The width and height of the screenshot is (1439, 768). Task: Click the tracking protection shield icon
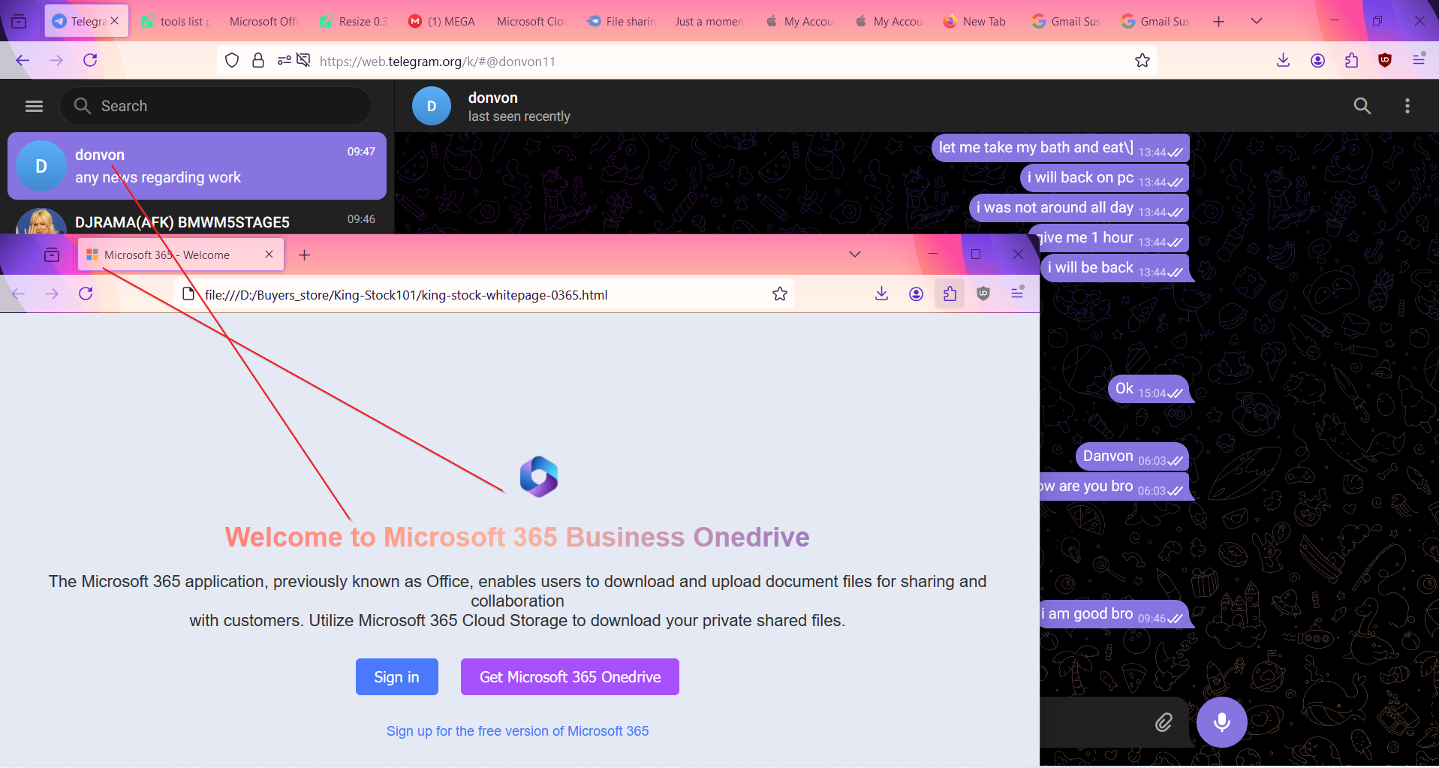[x=232, y=61]
